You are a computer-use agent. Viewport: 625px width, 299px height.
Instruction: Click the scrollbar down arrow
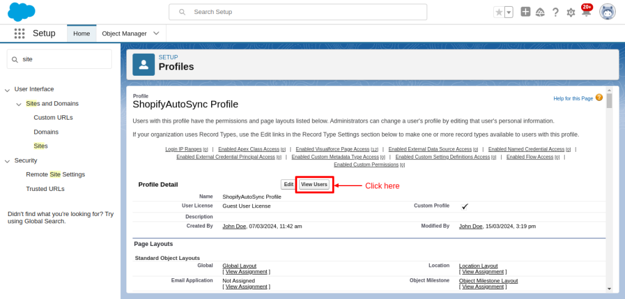609,289
